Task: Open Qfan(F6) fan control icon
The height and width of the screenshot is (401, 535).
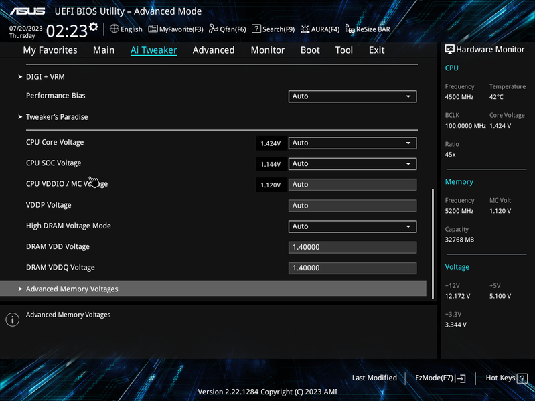Action: [214, 29]
